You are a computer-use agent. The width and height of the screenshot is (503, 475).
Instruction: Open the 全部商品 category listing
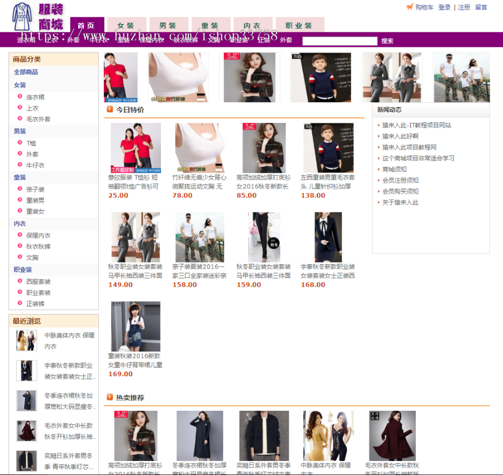pyautogui.click(x=25, y=72)
